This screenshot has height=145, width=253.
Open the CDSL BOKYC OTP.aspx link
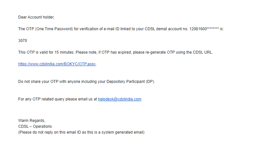tap(57, 64)
